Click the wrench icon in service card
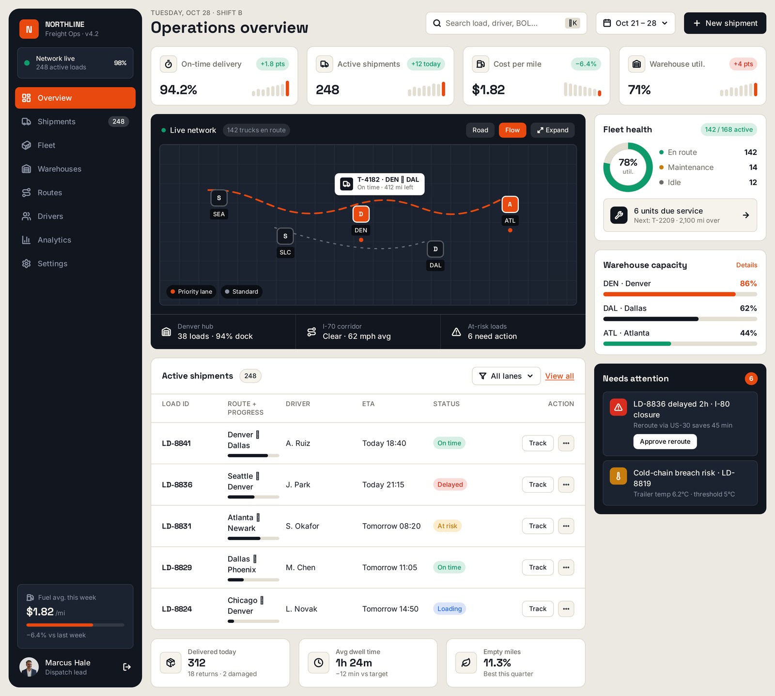This screenshot has height=696, width=775. [x=619, y=215]
